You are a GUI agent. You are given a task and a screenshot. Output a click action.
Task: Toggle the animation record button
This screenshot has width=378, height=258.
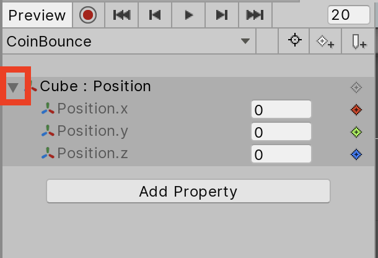coord(89,16)
